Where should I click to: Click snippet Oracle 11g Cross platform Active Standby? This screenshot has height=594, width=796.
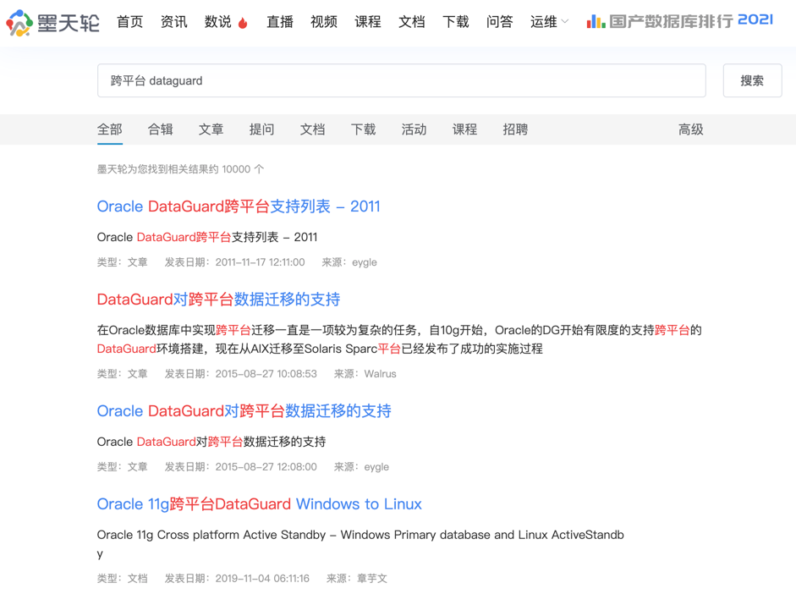360,544
